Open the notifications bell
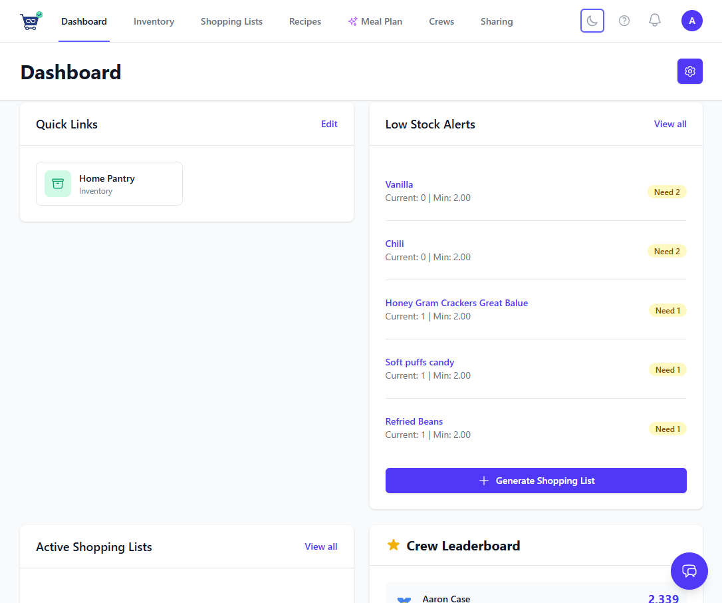This screenshot has height=603, width=722. click(x=654, y=21)
